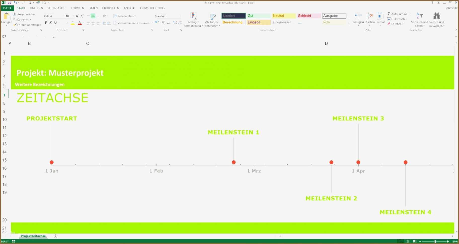Add a new sheet with plus icon
The image size is (459, 244).
coord(56,236)
